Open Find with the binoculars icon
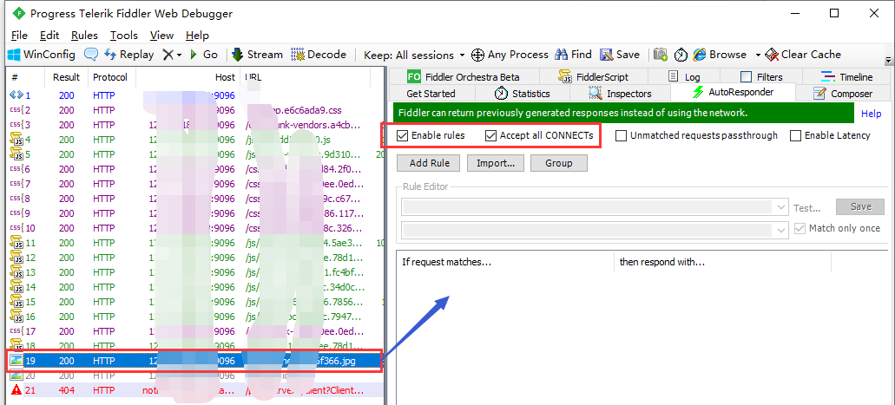895x405 pixels. tap(573, 55)
